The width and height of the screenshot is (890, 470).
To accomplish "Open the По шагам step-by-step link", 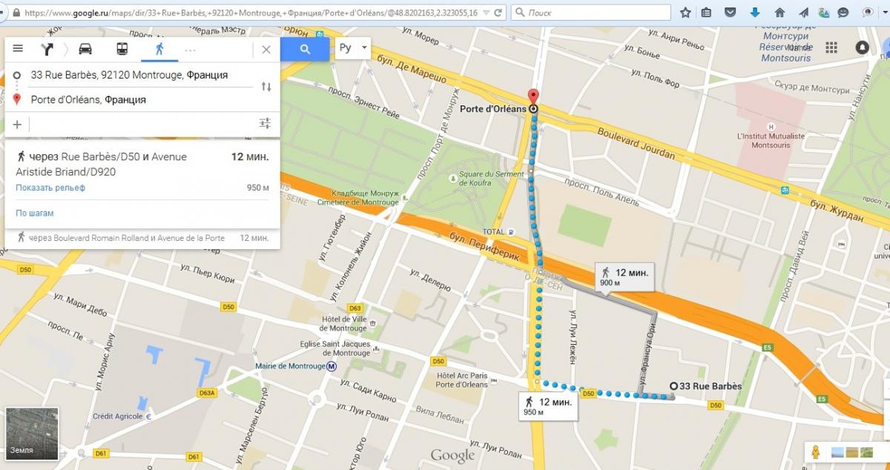I will pyautogui.click(x=35, y=214).
